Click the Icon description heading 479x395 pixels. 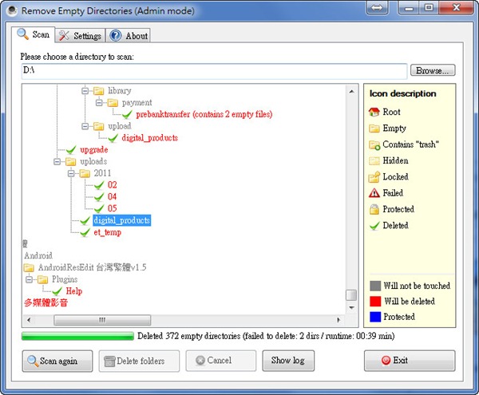tap(402, 93)
